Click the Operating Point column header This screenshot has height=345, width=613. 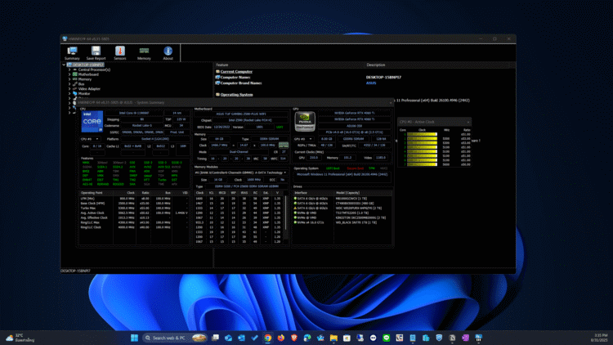[92, 193]
